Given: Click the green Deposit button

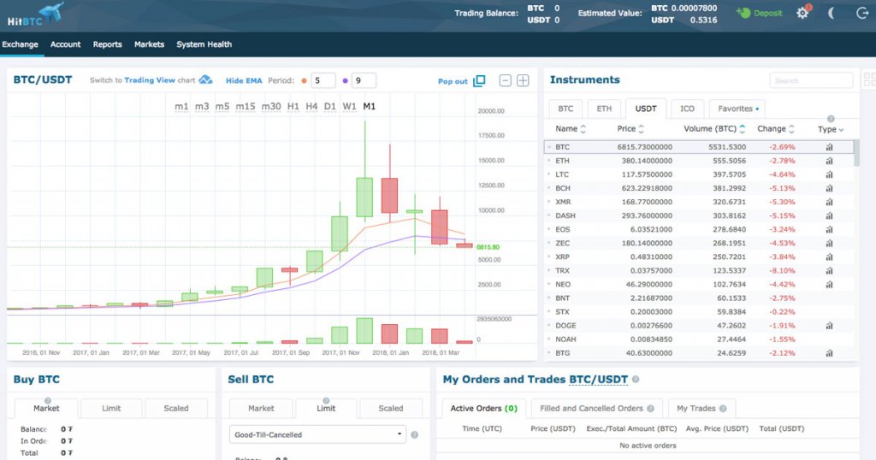Looking at the screenshot, I should (760, 13).
